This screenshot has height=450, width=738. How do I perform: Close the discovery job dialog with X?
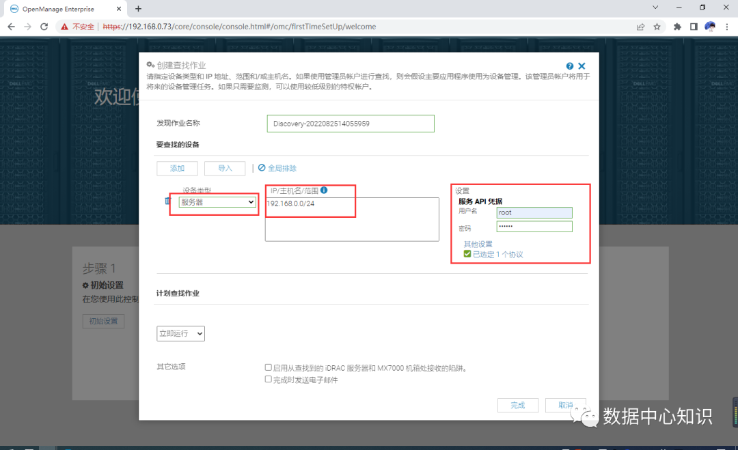[x=582, y=66]
